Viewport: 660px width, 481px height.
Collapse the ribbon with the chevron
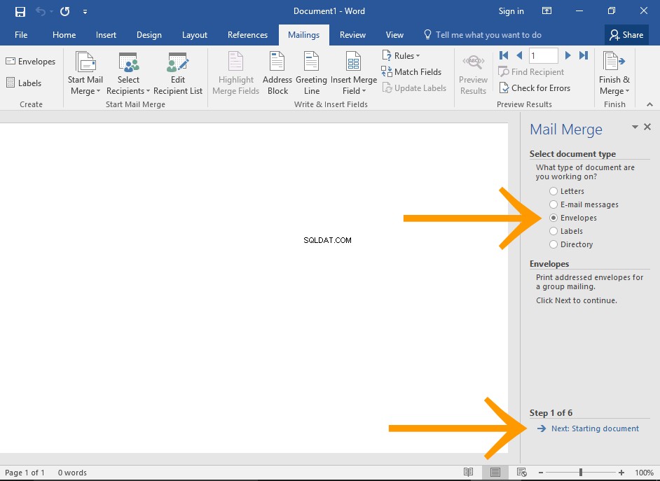click(649, 104)
